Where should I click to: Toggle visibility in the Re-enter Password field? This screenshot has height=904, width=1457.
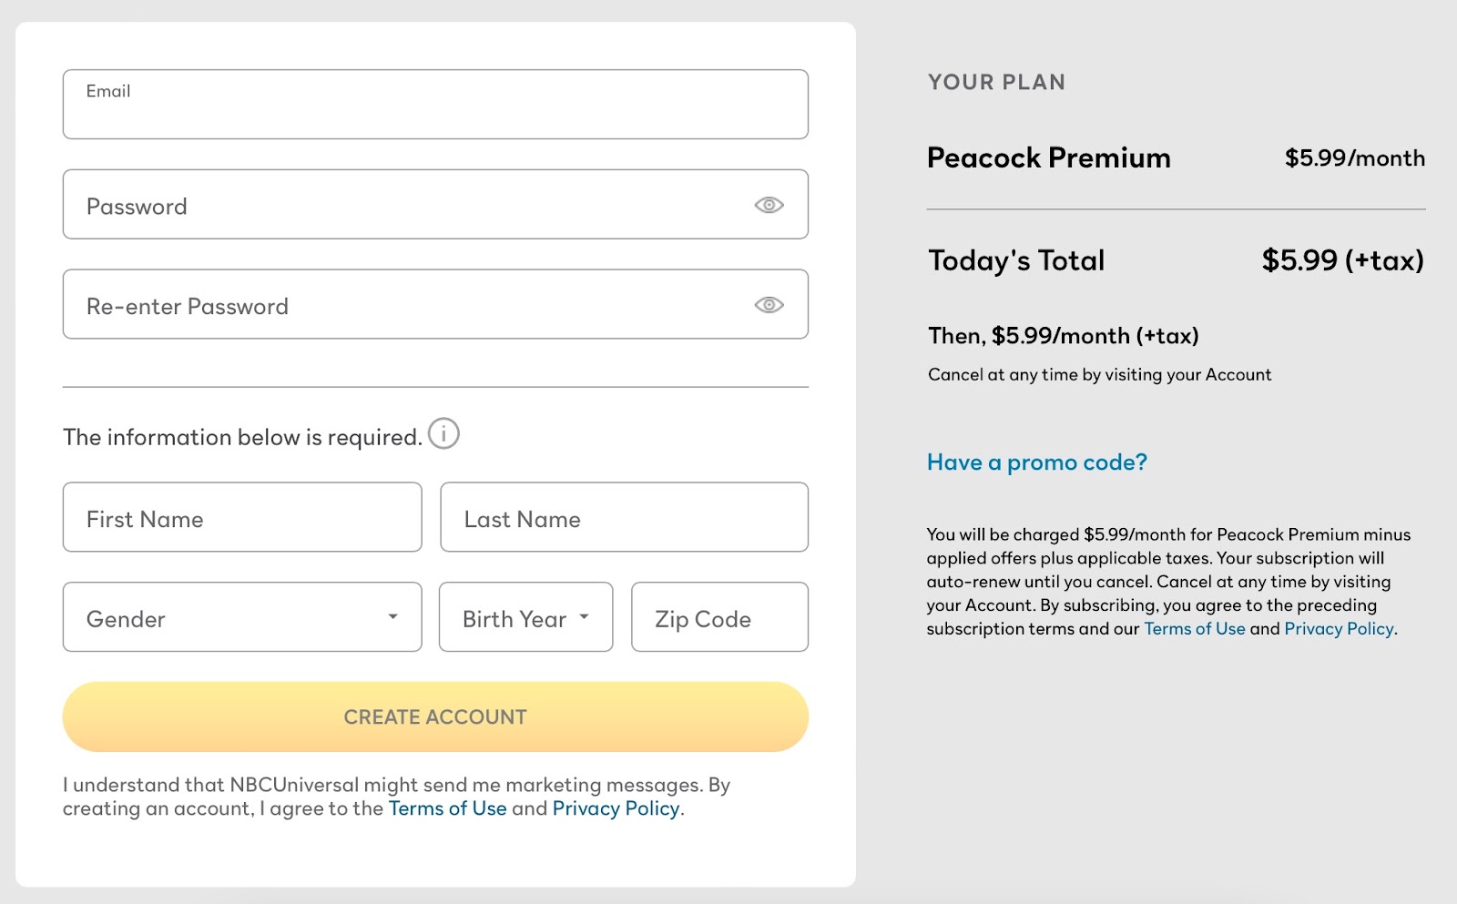[769, 305]
